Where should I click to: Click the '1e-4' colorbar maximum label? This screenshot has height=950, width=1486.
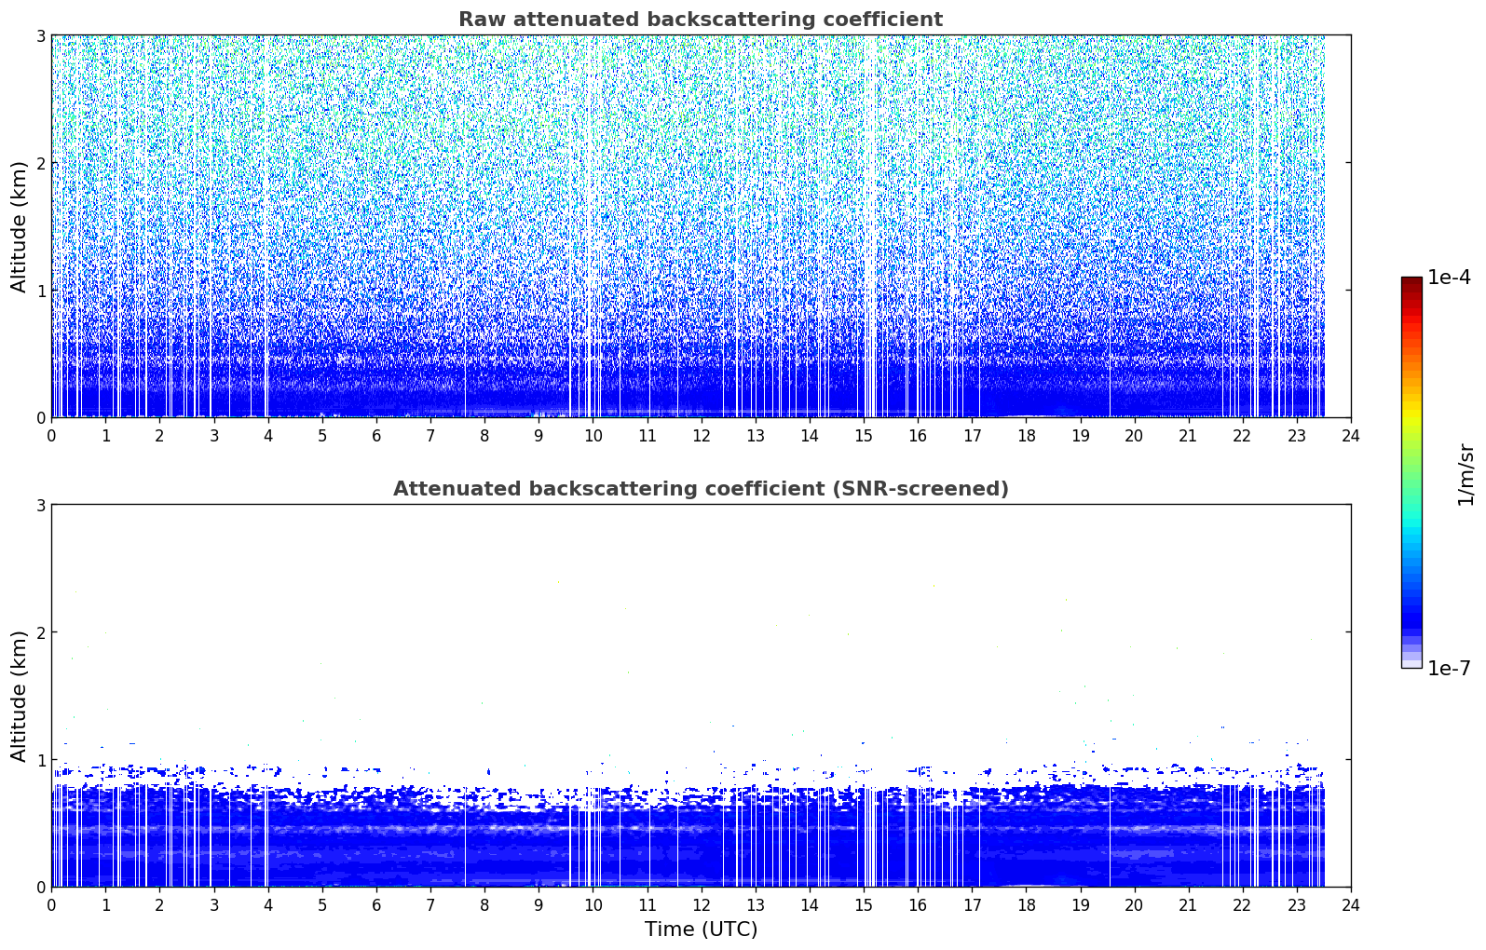click(1449, 278)
